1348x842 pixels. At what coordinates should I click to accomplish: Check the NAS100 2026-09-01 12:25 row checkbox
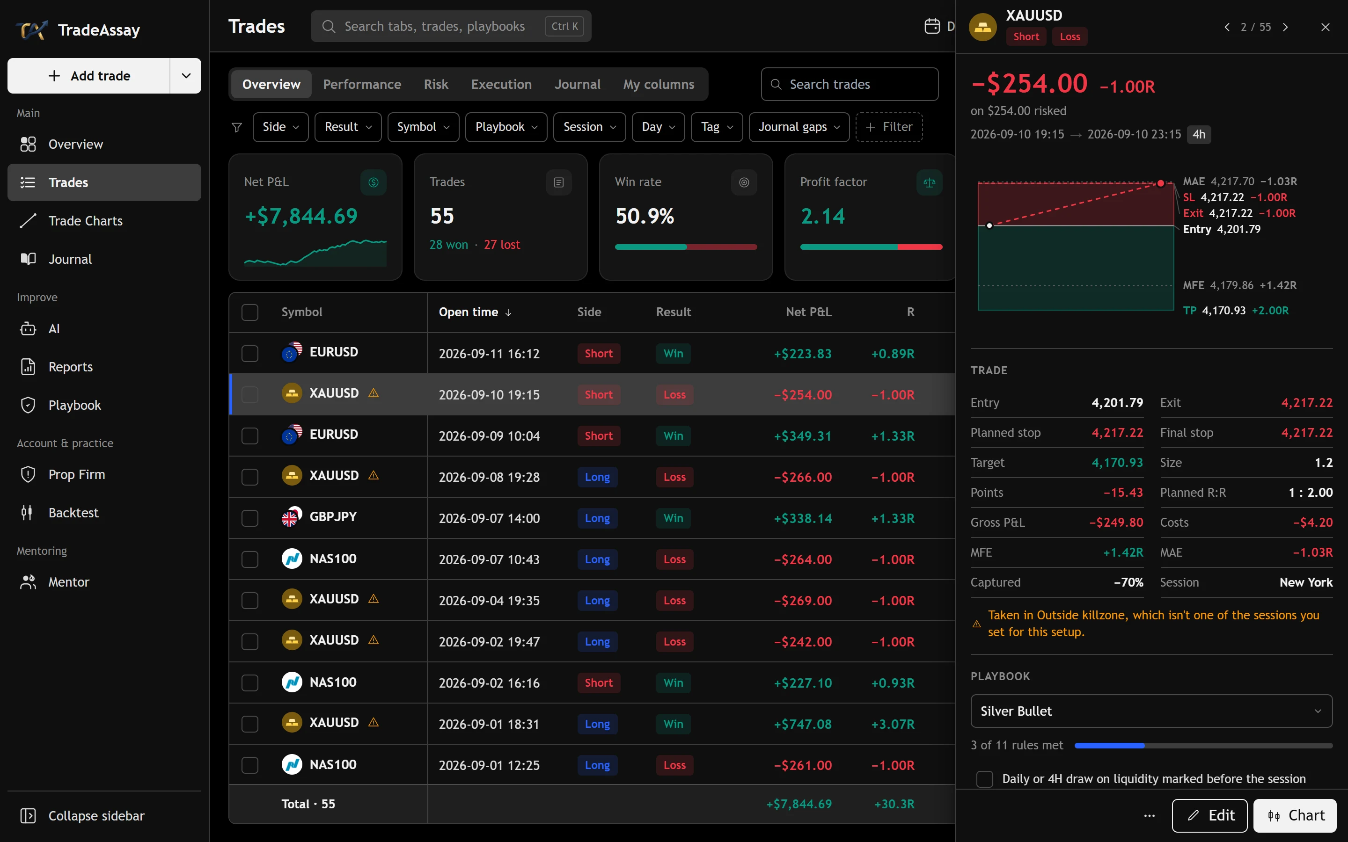pos(250,765)
